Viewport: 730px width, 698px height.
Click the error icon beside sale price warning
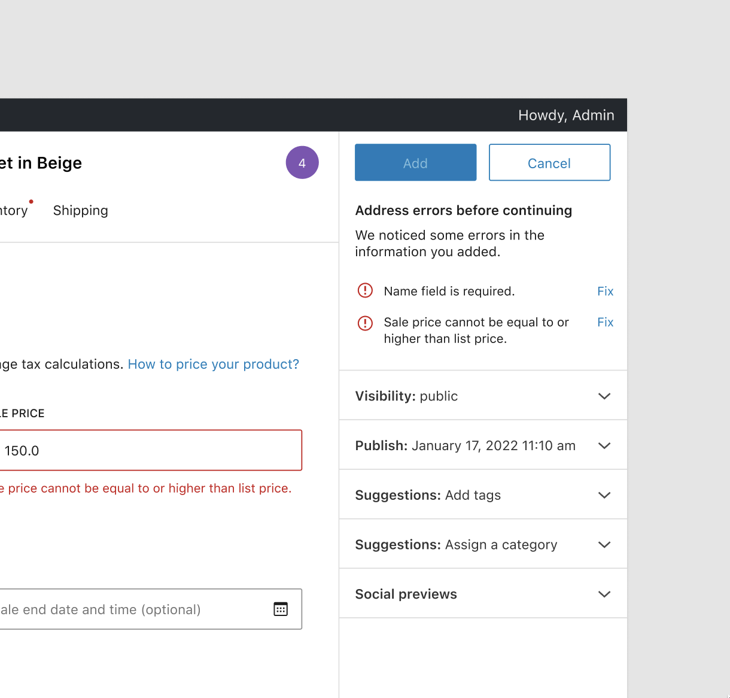coord(364,323)
